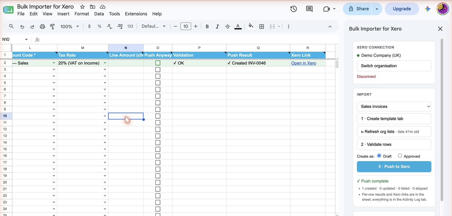The image size is (452, 216).
Task: Open the 123 number format menu
Action: [130, 26]
